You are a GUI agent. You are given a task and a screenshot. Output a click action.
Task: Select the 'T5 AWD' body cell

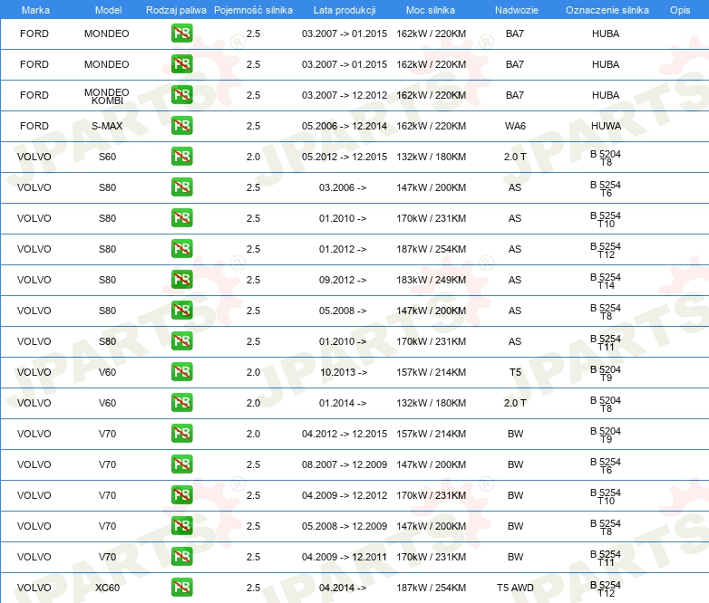515,588
